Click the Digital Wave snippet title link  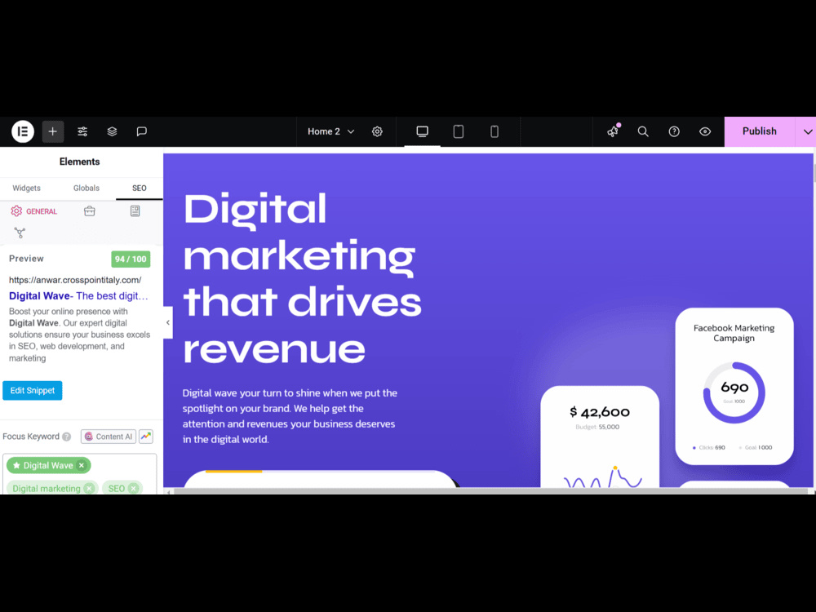coord(78,296)
